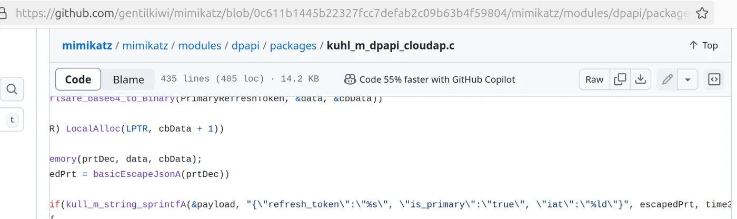
Task: Click the 'Code 55% faster with GitHub Copilot' link
Action: click(437, 79)
